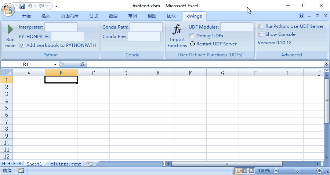Open the redo history dropdown arrow
This screenshot has width=330, height=175.
(47, 6)
